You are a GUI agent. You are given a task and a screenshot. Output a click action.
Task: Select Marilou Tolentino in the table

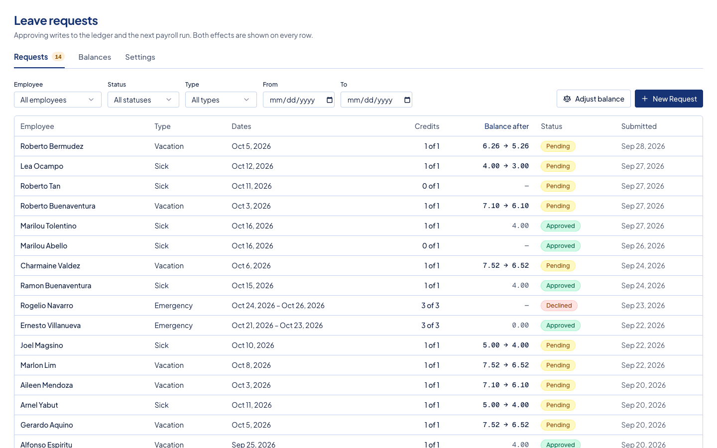(48, 226)
